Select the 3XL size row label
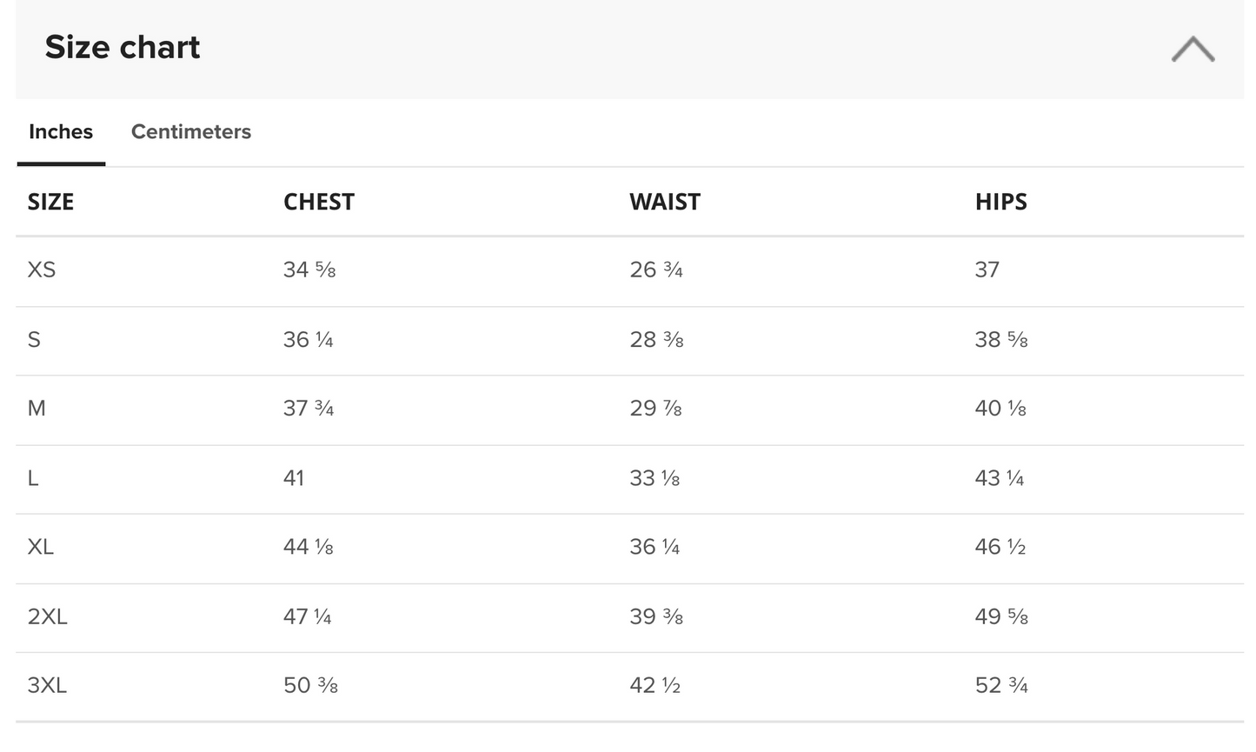 click(x=47, y=685)
